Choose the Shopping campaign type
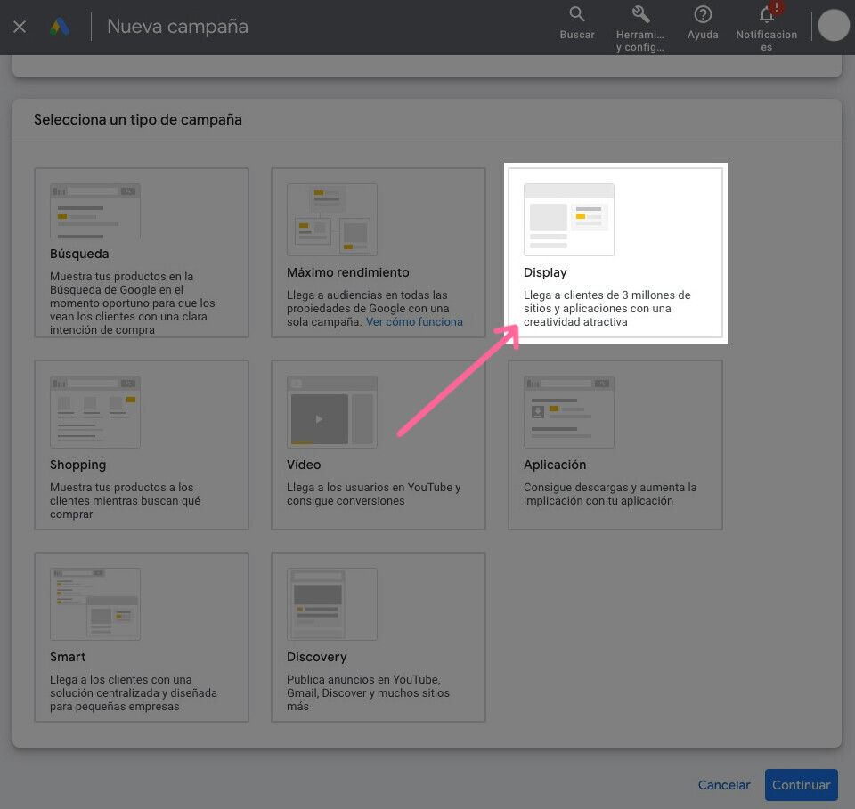855x809 pixels. click(141, 445)
